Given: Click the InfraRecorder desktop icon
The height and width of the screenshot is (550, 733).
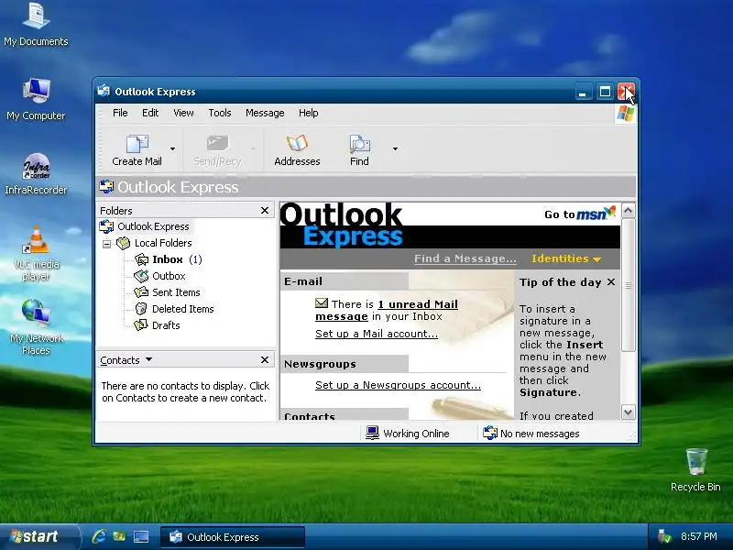Looking at the screenshot, I should pyautogui.click(x=37, y=166).
